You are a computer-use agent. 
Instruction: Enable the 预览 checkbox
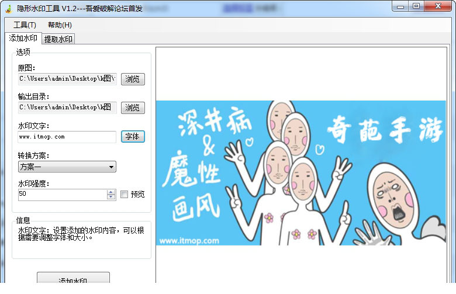[124, 194]
